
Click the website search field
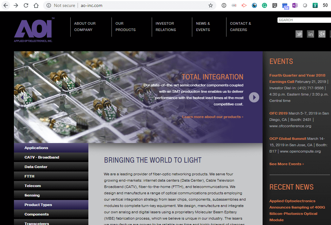coord(304,20)
